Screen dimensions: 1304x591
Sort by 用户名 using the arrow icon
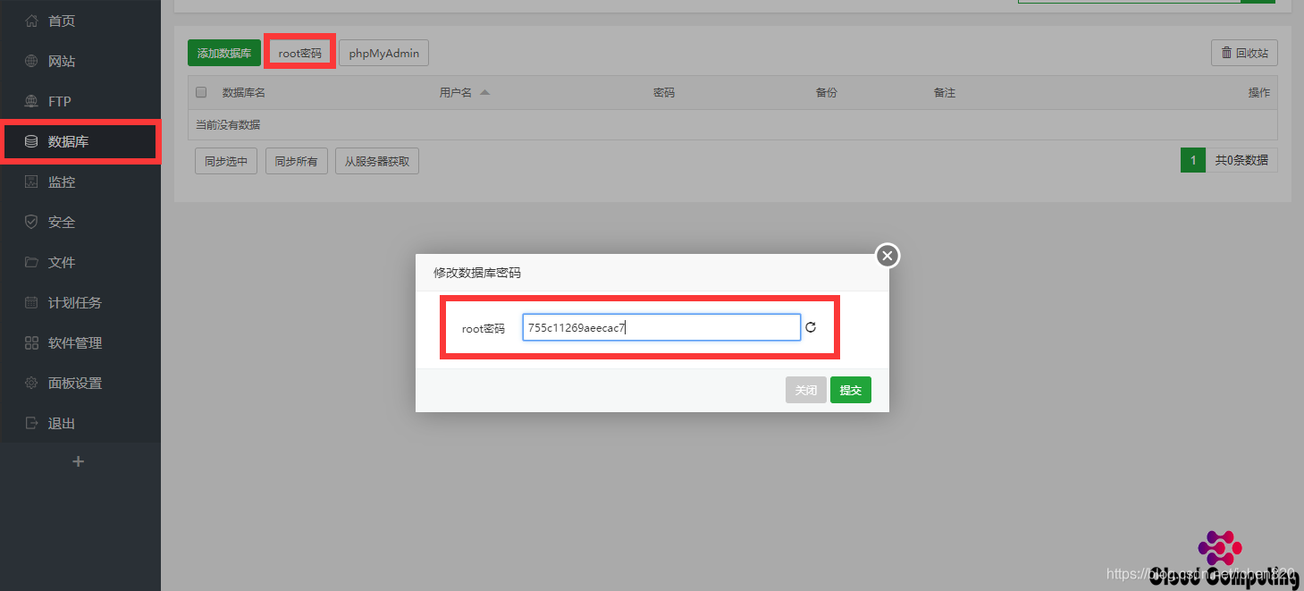pos(484,92)
